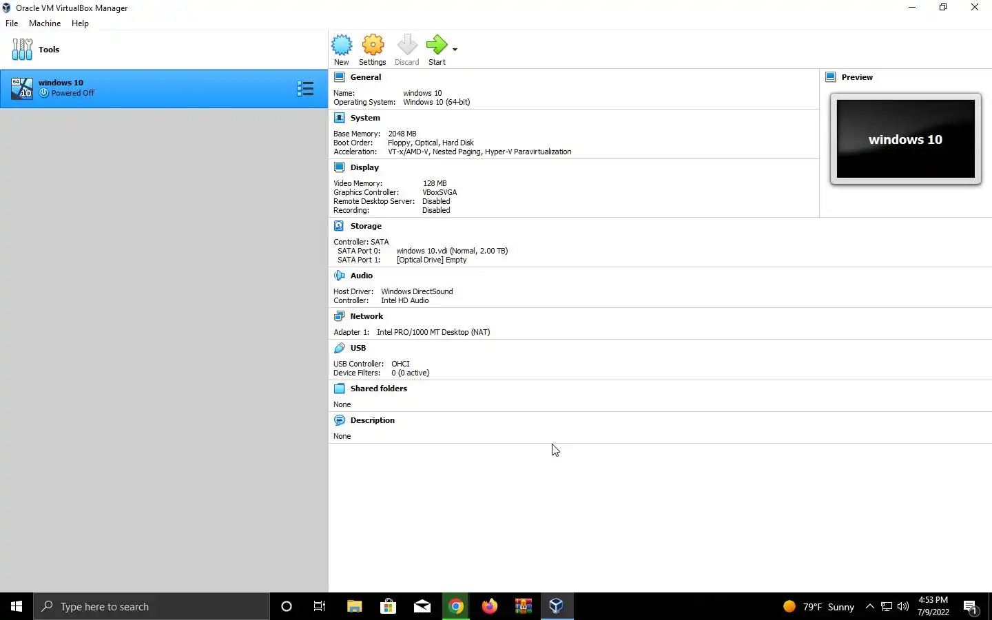Open File Explorer from the taskbar
The height and width of the screenshot is (620, 992).
point(354,606)
